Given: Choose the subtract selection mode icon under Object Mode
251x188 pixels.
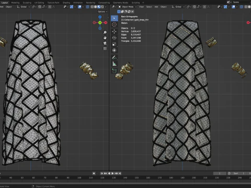Looking at the screenshot, I should pyautogui.click(x=125, y=11).
